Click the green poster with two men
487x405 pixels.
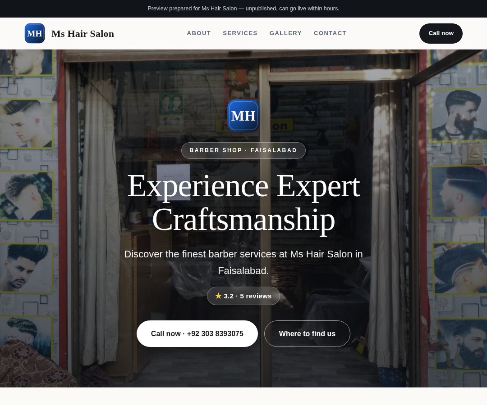coord(171,104)
